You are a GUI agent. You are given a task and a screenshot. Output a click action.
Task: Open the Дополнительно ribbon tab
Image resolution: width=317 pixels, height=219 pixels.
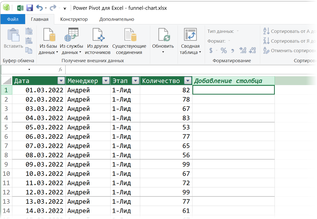coord(117,19)
